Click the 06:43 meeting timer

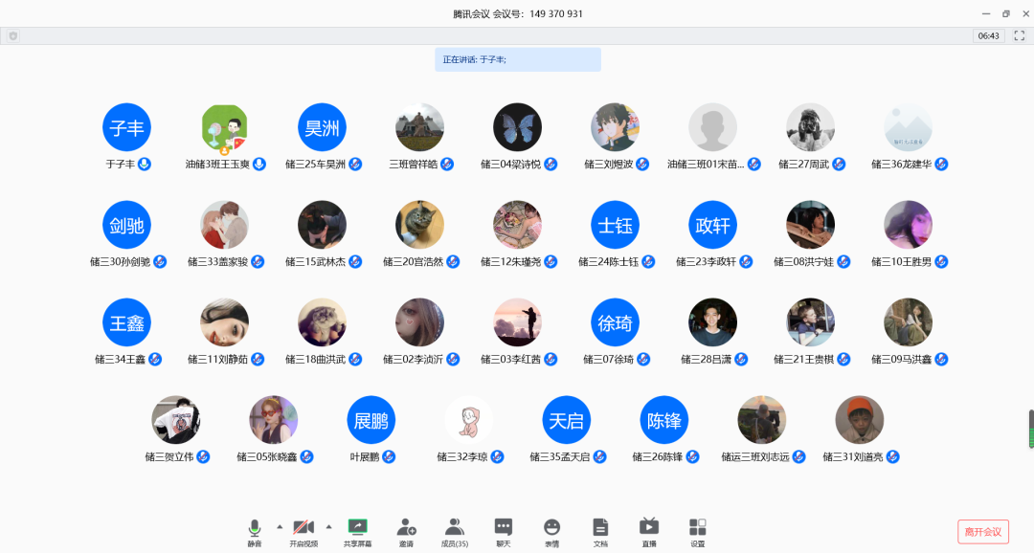pyautogui.click(x=989, y=35)
